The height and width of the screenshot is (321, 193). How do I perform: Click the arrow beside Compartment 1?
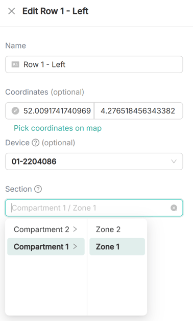click(x=75, y=246)
